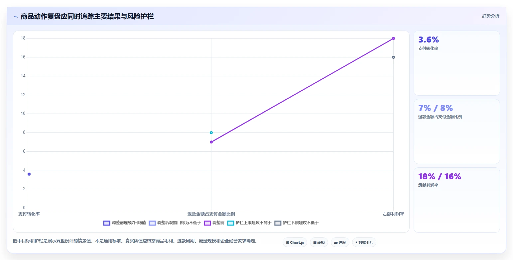The width and height of the screenshot is (513, 260).
Task: Click the footnote text starting with 图中目标和护栏
Action: [x=135, y=241]
